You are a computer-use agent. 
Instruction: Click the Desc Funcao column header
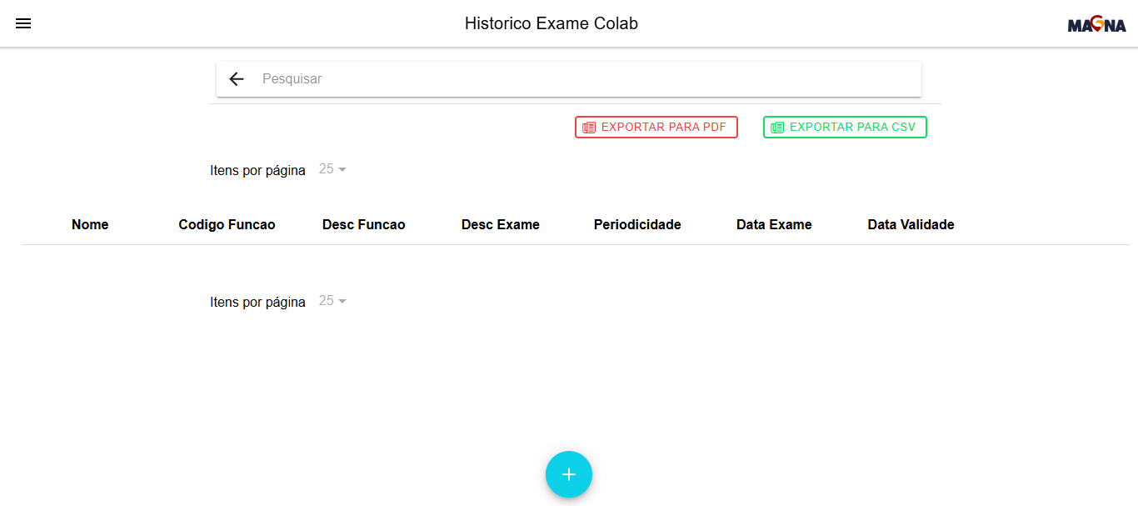[x=363, y=224]
